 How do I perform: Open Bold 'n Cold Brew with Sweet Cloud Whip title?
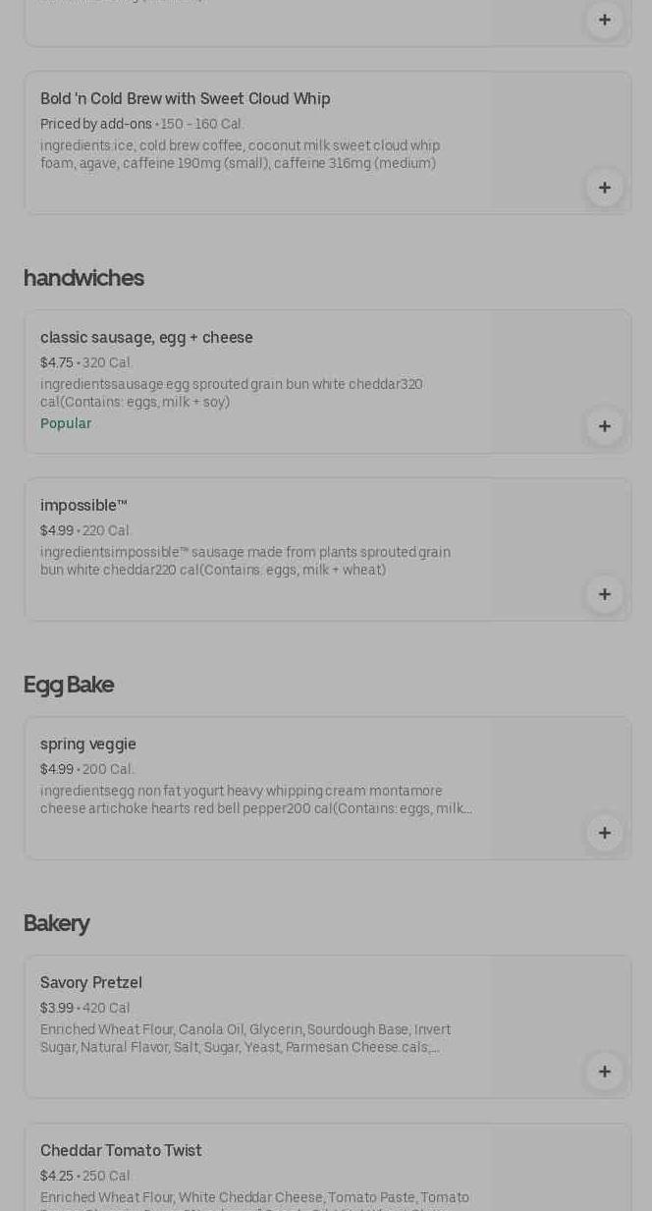click(x=185, y=99)
